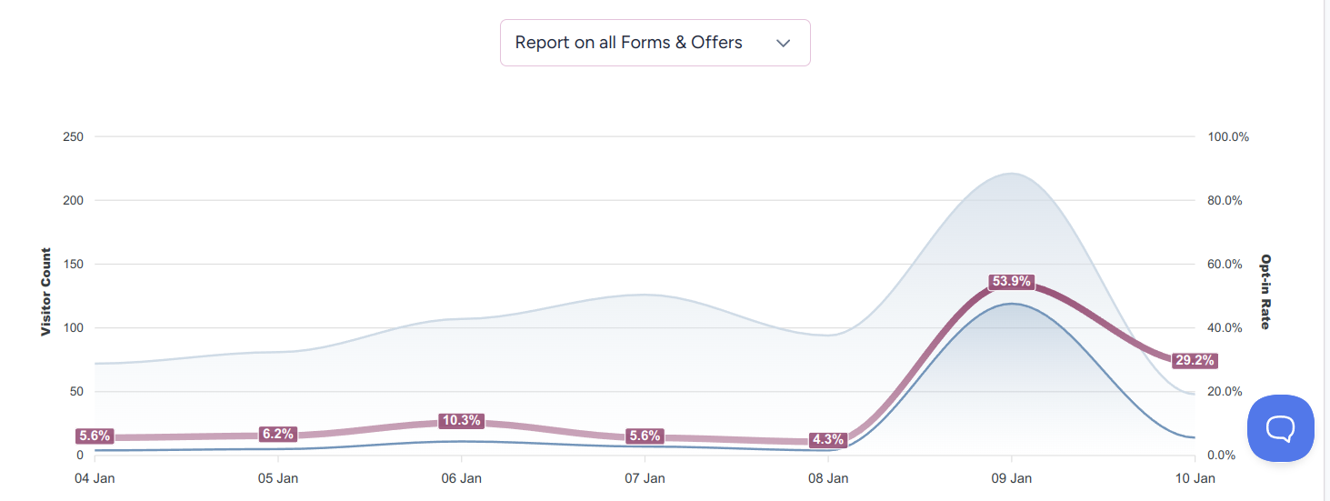Viewport: 1330px width, 501px height.
Task: Click the 6.2% opt-in rate data label
Action: coord(278,435)
